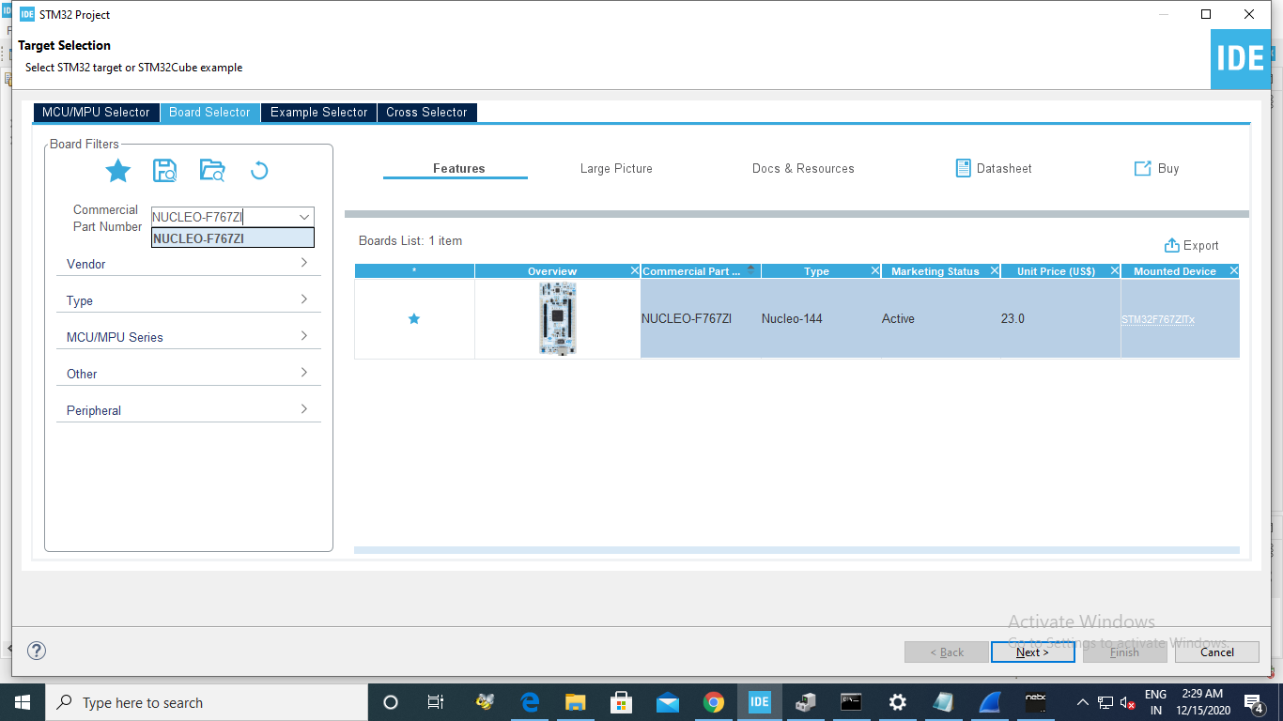Switch to Cross Selector tab
The image size is (1283, 721).
(x=426, y=112)
